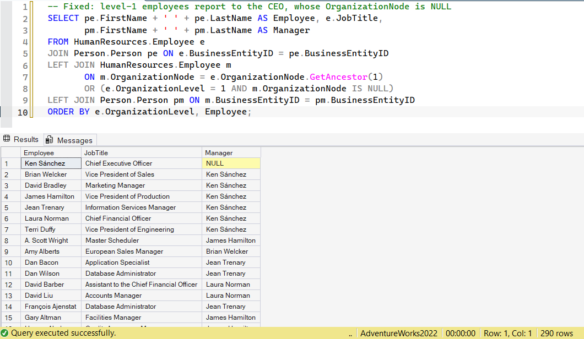Image resolution: width=584 pixels, height=339 pixels.
Task: Click the AdventureWorks2022 database status entry
Action: (399, 333)
